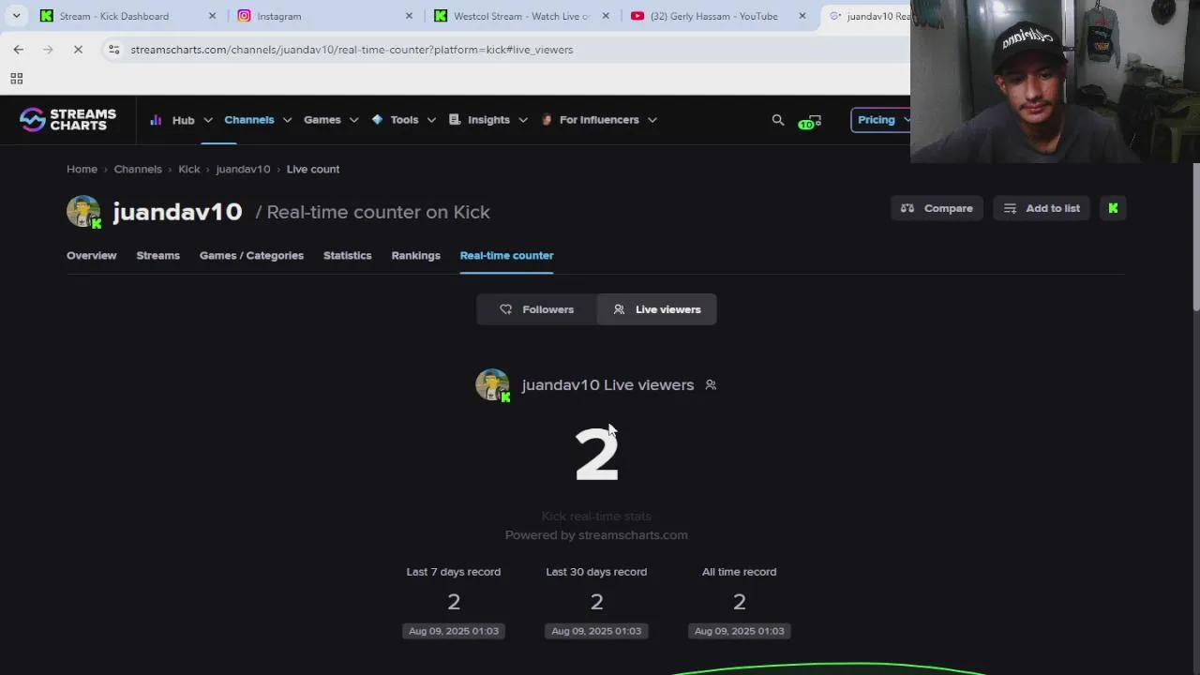Viewport: 1200px width, 675px height.
Task: Click Powered by streamscharts.com text
Action: [x=596, y=535]
